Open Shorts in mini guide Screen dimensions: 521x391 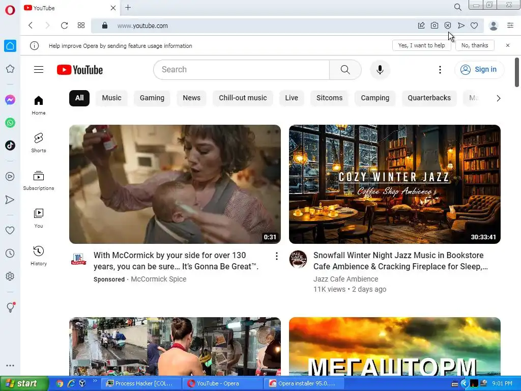(x=39, y=143)
